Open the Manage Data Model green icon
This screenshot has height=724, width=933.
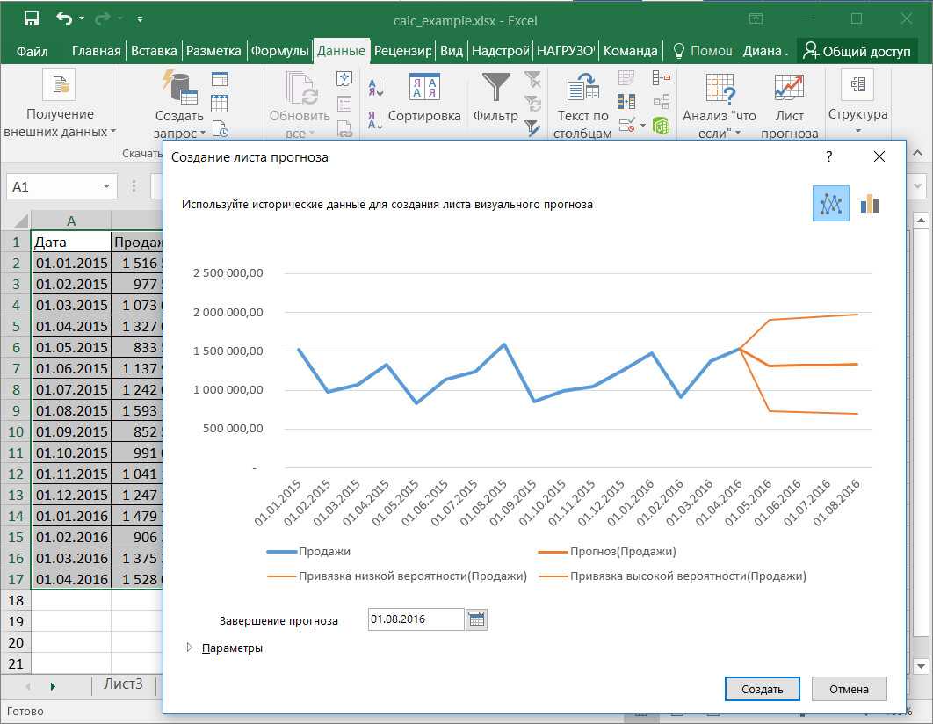[x=661, y=126]
